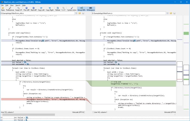This screenshot has height=121, width=190.
Task: Click the greyed Rediff toolbar button
Action: (63, 9)
